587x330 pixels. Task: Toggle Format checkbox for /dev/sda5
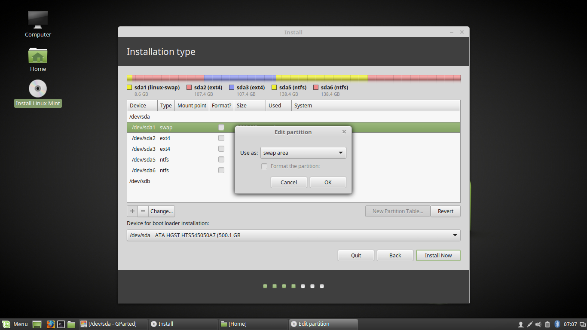click(x=221, y=159)
